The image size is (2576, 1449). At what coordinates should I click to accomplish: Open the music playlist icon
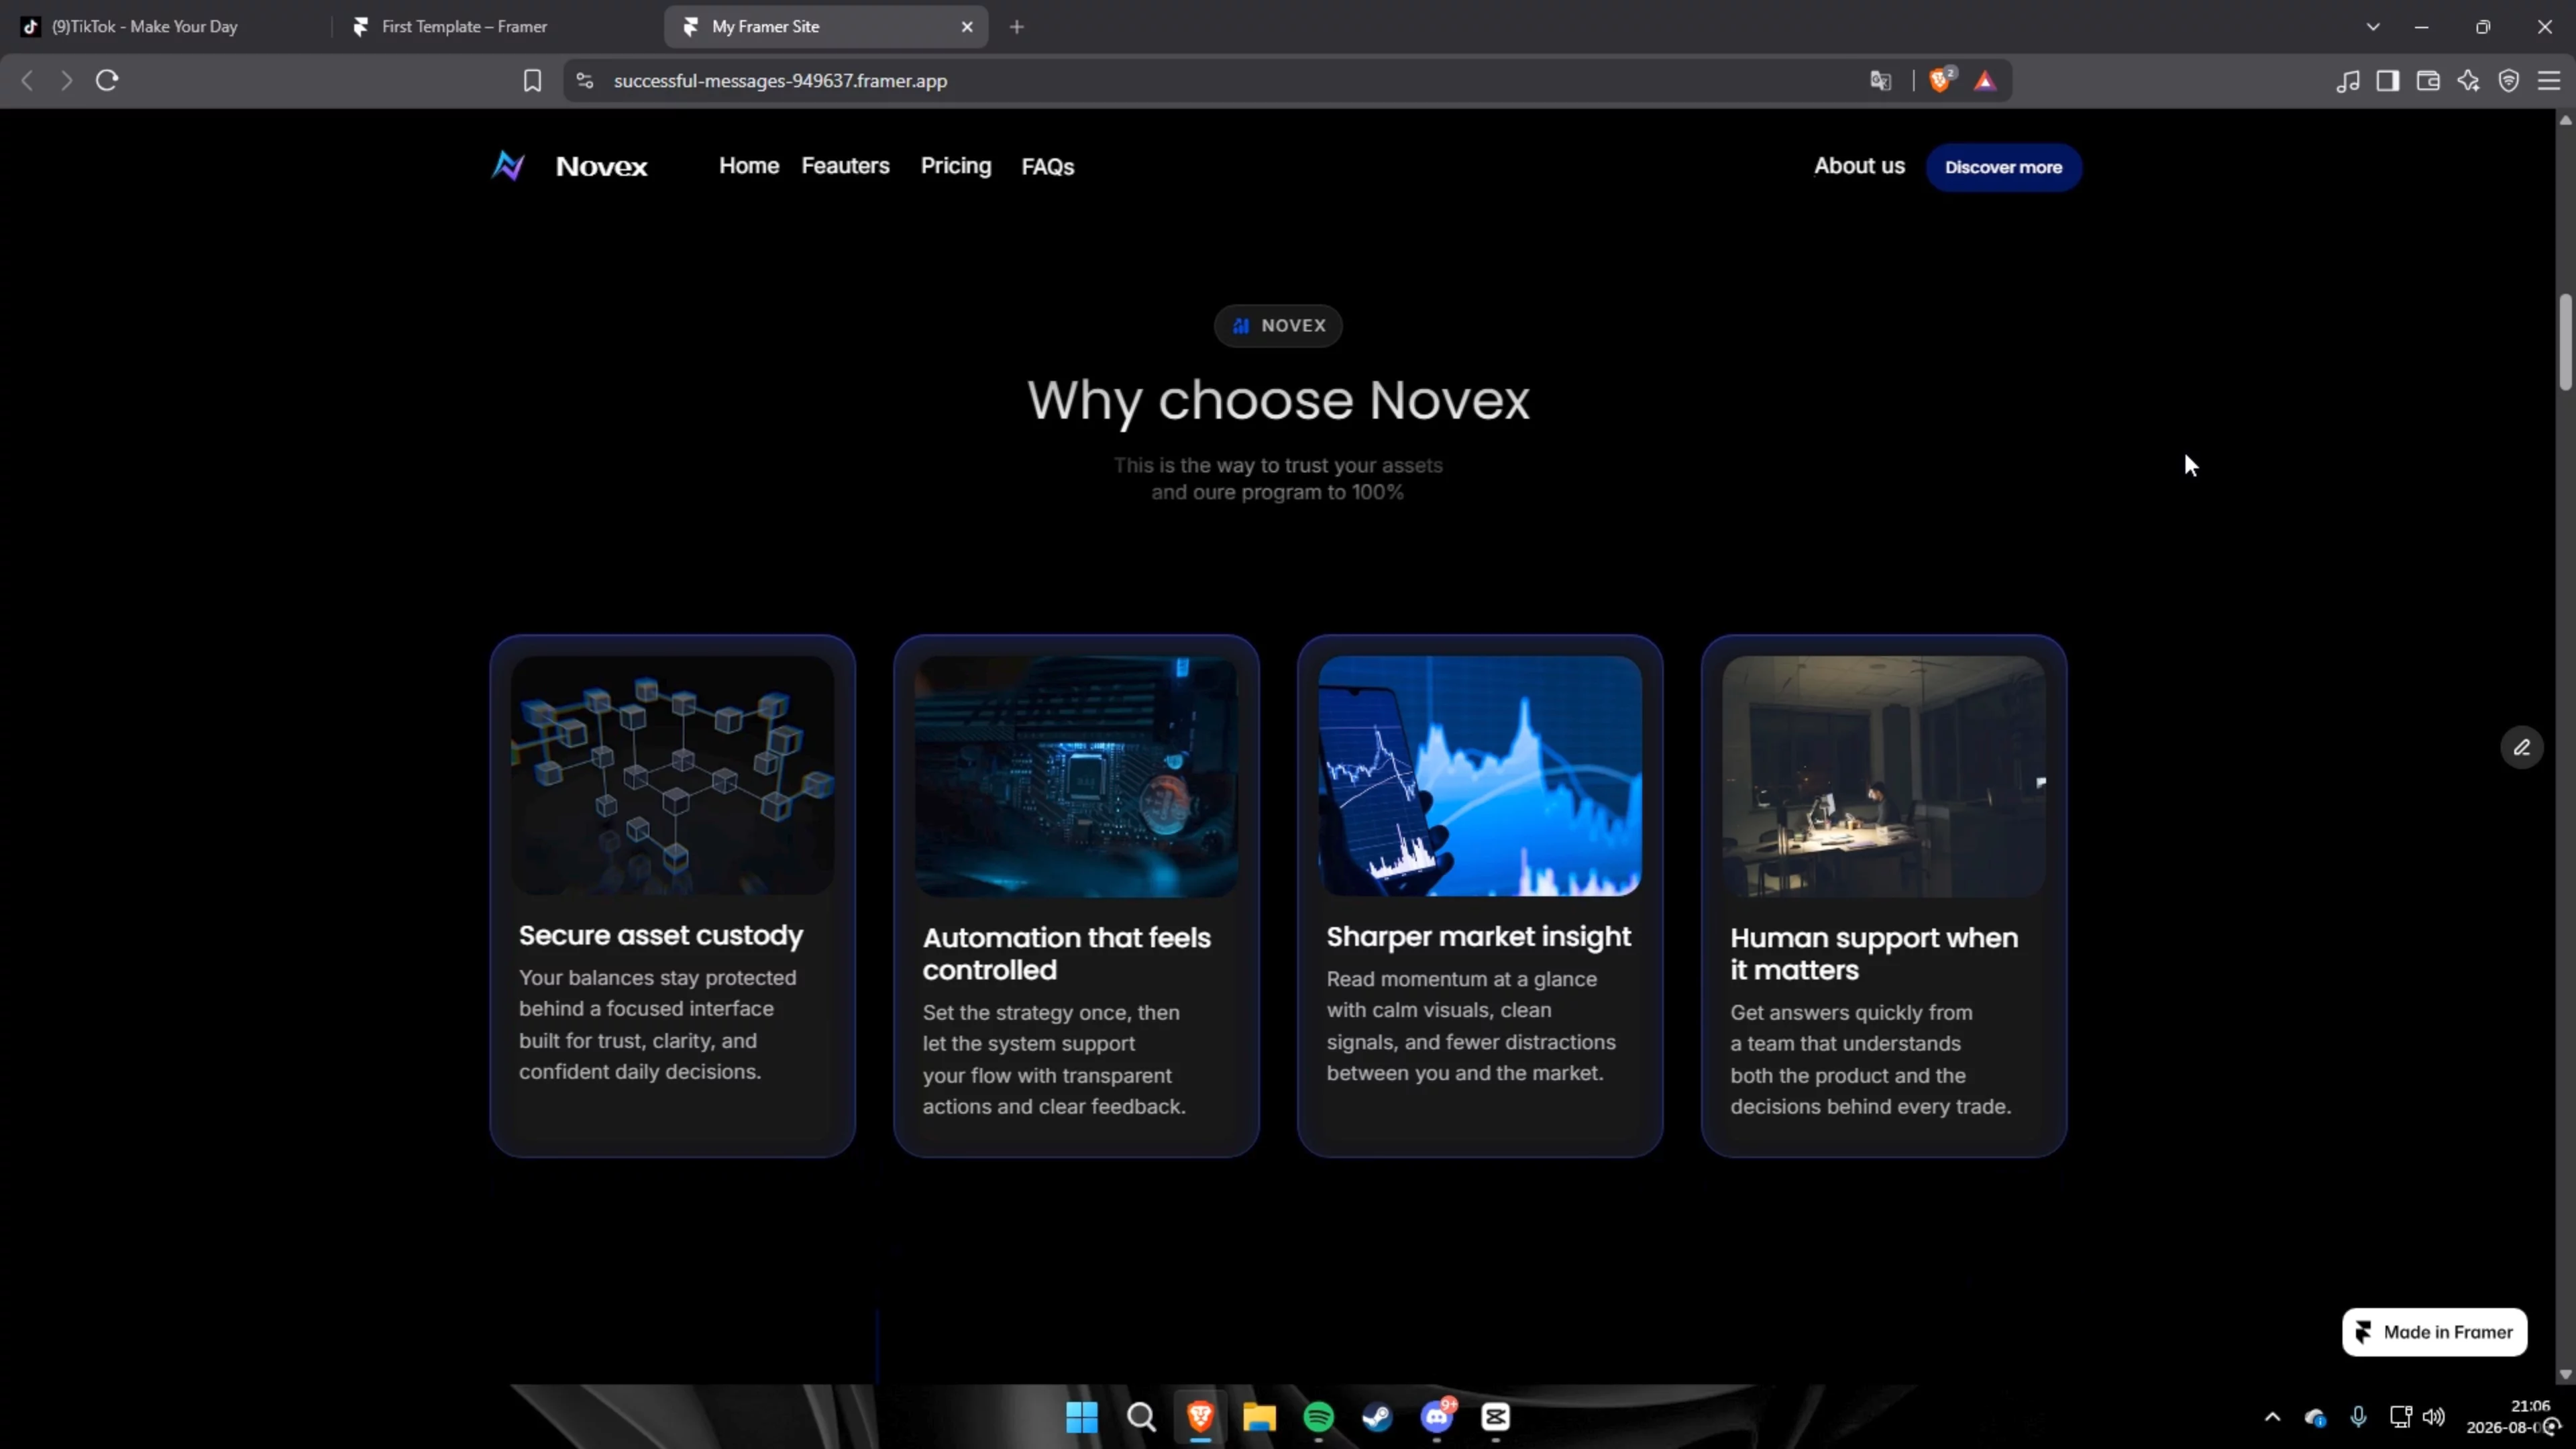[x=2348, y=81]
